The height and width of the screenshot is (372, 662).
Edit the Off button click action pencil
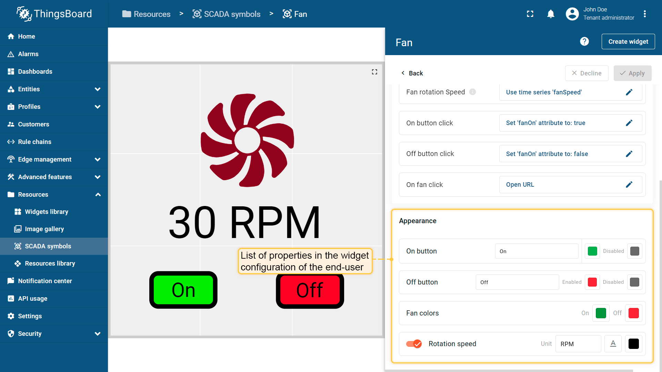coord(629,154)
